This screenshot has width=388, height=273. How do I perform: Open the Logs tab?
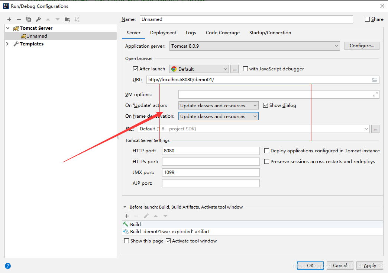[191, 33]
